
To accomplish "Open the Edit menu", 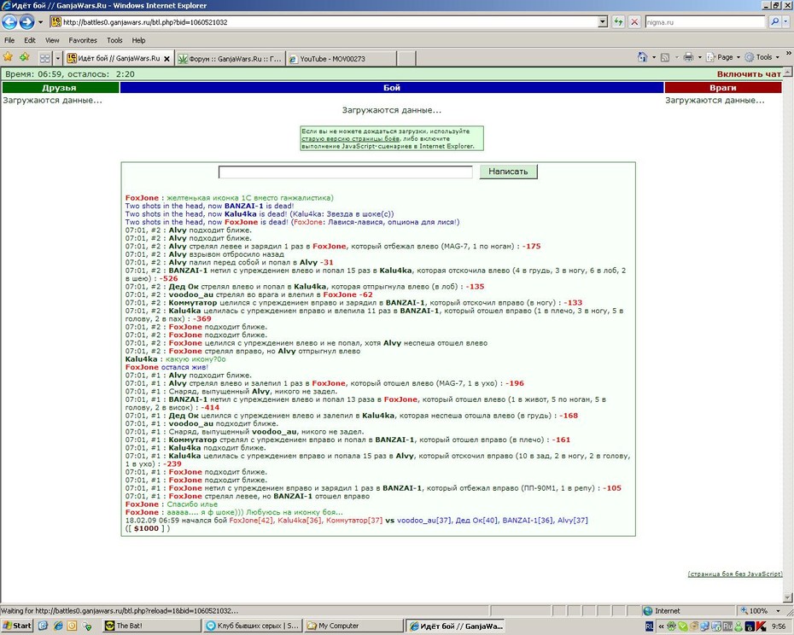I will point(30,40).
